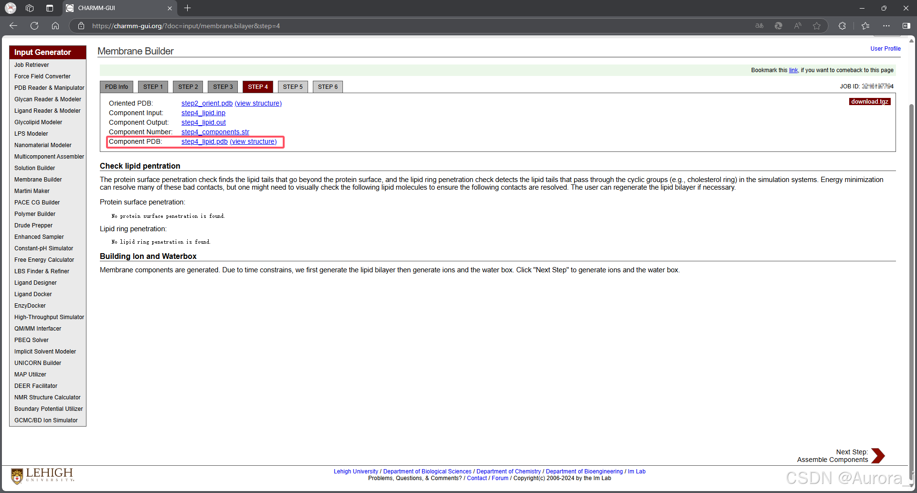917x493 pixels.
Task: Open User Profile link
Action: point(885,49)
